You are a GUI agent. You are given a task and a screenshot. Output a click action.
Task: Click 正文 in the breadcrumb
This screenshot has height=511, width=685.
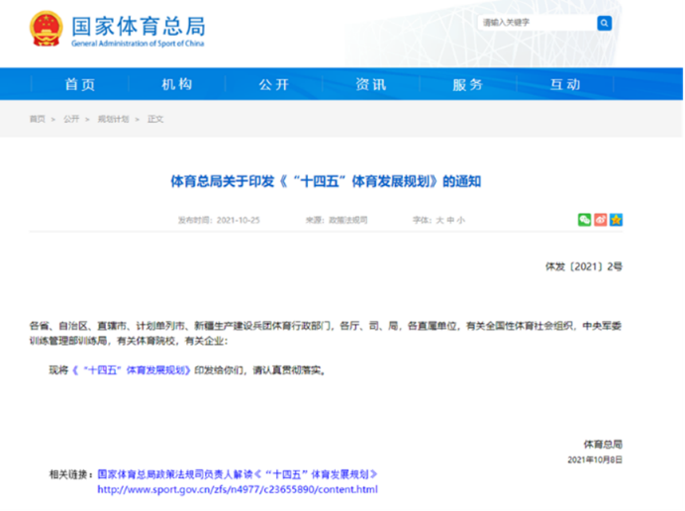155,119
